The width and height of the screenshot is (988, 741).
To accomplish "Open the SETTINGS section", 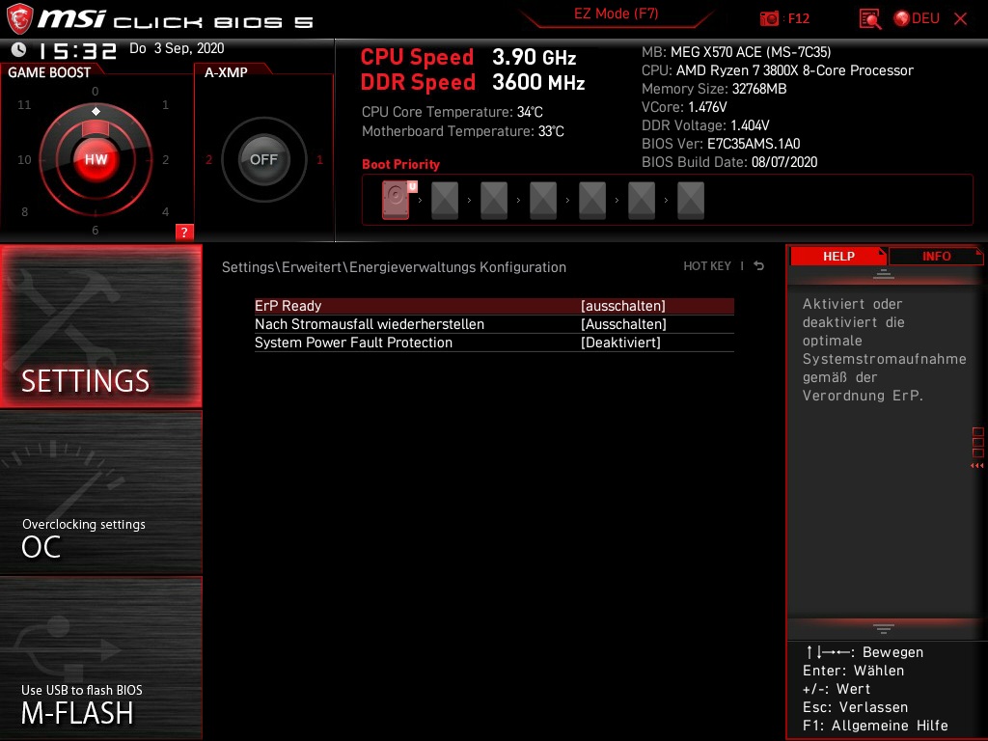I will pyautogui.click(x=100, y=326).
